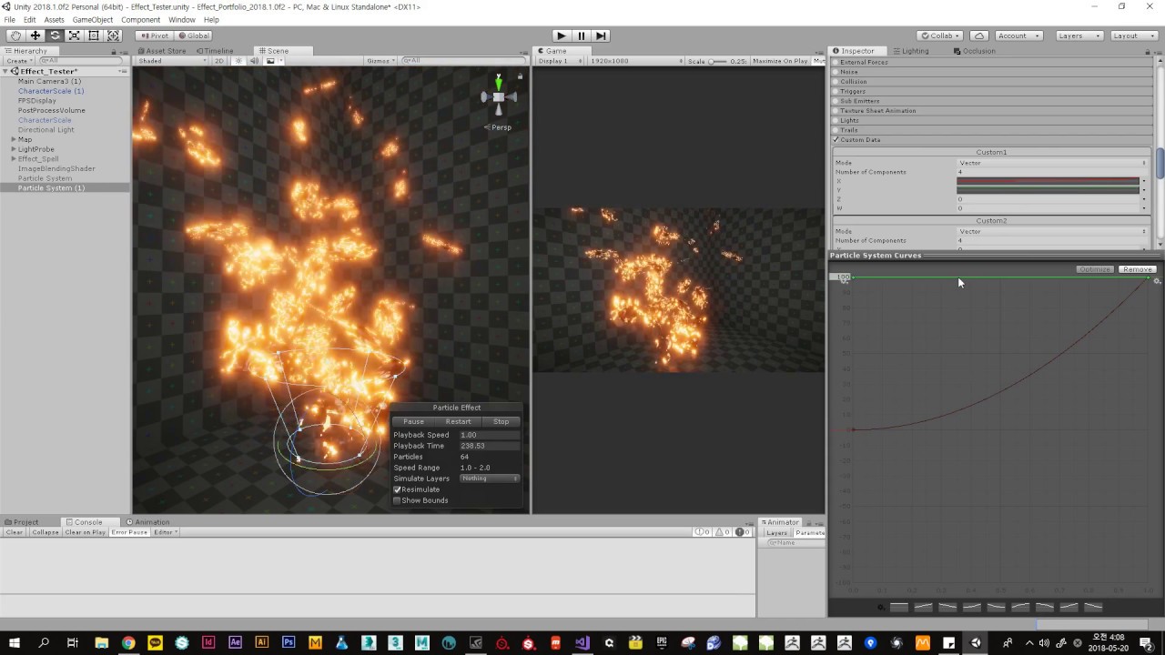Check Show Bounds in Particle Effect
Viewport: 1165px width, 655px height.
point(397,500)
